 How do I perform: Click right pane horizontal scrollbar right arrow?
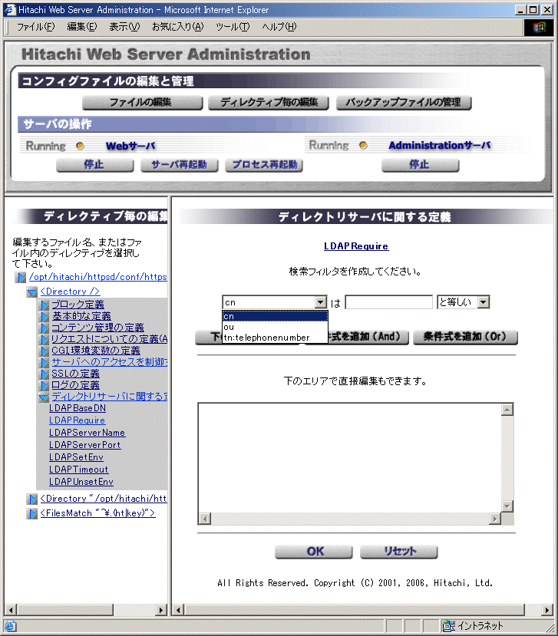click(547, 610)
